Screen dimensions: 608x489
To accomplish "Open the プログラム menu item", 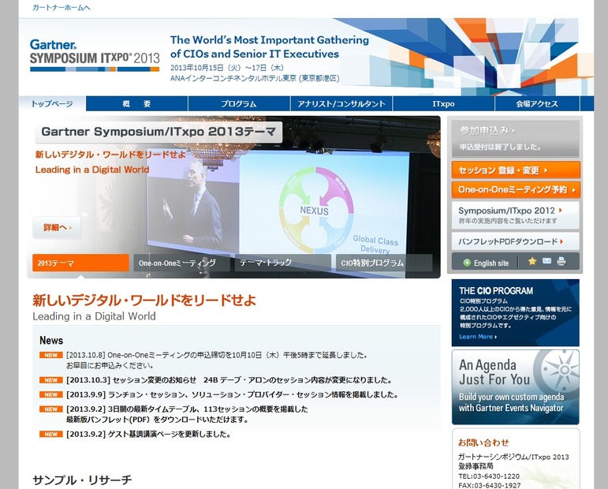I will click(x=239, y=103).
